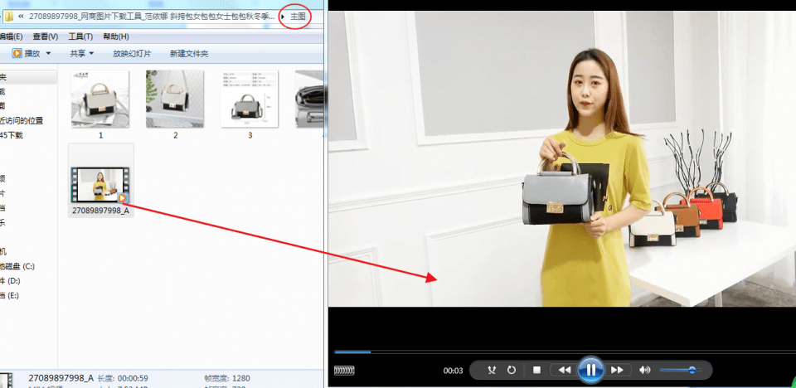Pause the video with the blue button
Image resolution: width=796 pixels, height=388 pixels.
pyautogui.click(x=591, y=370)
